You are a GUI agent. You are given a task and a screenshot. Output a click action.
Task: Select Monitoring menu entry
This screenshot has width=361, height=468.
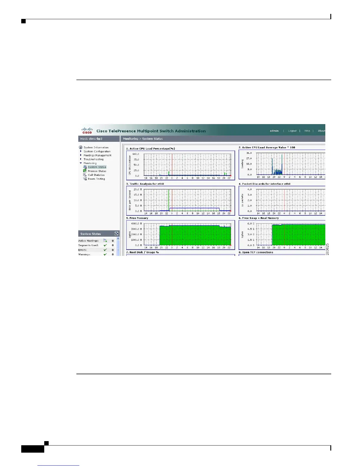(x=90, y=163)
